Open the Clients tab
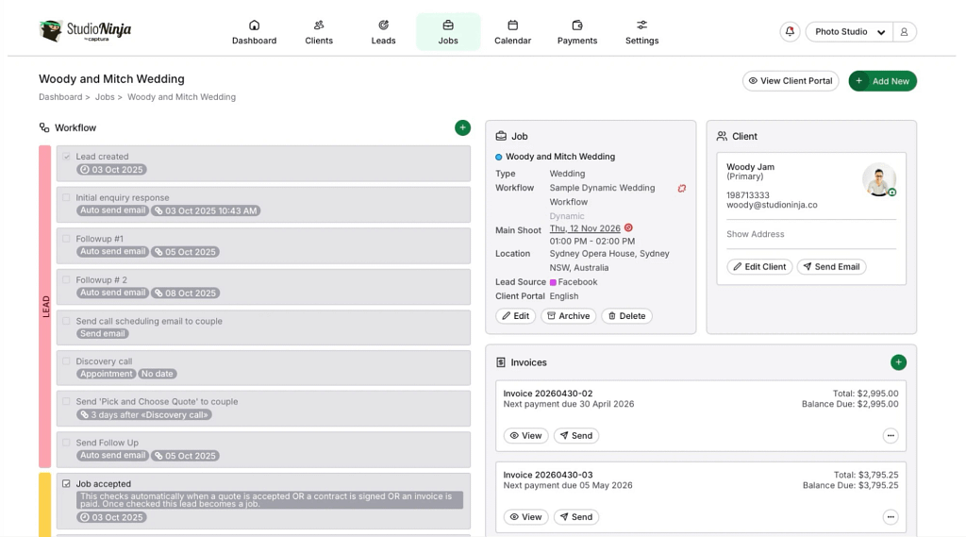 (319, 32)
